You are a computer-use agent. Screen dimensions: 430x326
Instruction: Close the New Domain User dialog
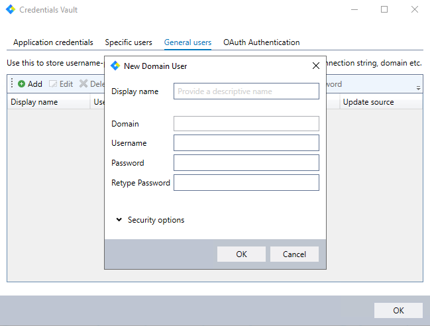click(x=316, y=66)
